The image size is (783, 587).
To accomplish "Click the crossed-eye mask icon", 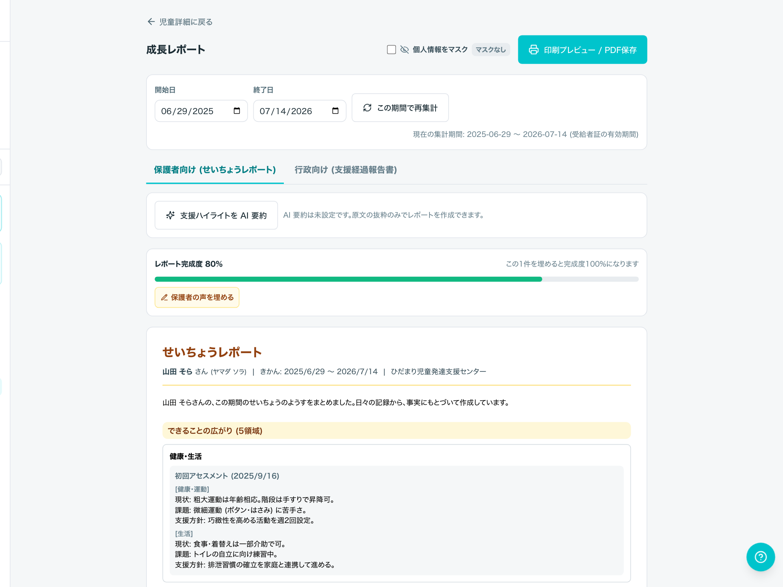I will point(405,50).
